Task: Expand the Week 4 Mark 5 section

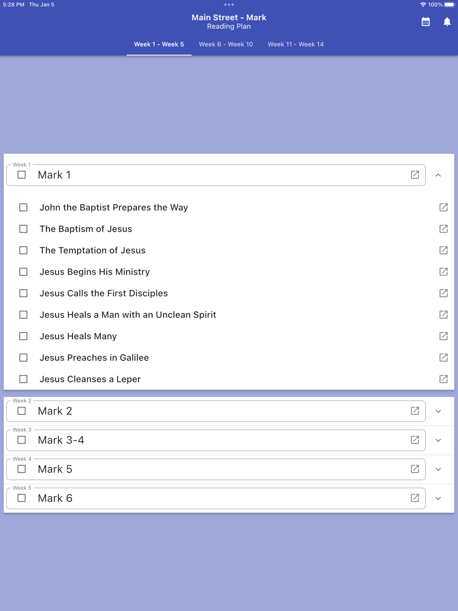Action: tap(438, 469)
